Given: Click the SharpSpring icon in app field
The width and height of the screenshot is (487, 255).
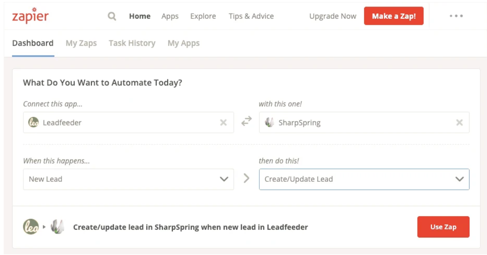Looking at the screenshot, I should pos(269,122).
